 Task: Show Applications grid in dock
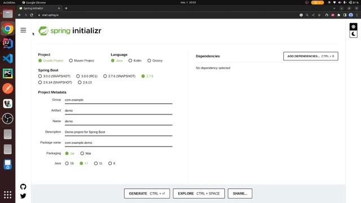click(7, 195)
